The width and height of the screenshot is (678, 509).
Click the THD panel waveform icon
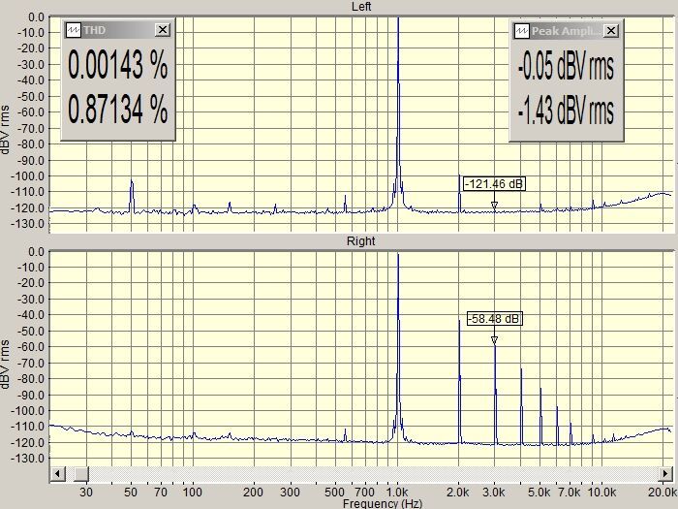[x=73, y=30]
